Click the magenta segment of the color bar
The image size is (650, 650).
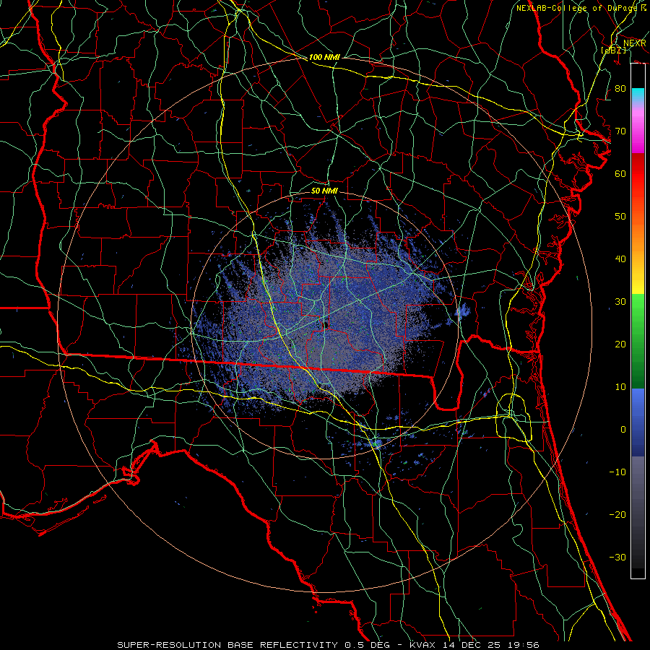(x=638, y=133)
